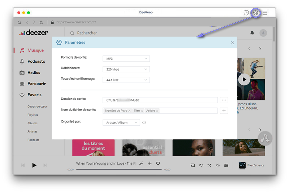Viewport: 289px width, 193px height.
Task: Play the current track
Action: coord(34,165)
